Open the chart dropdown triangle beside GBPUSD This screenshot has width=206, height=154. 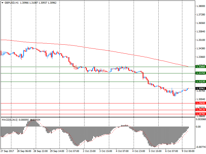2,3
